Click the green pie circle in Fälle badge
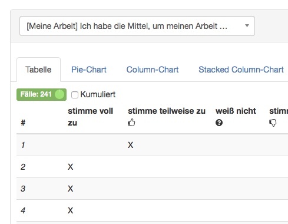Screen dimensions: 288x224 pyautogui.click(x=59, y=94)
